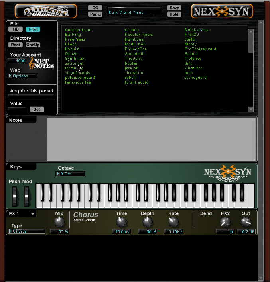Open the FeebleFingers entry
The image size is (270, 282).
click(x=139, y=35)
